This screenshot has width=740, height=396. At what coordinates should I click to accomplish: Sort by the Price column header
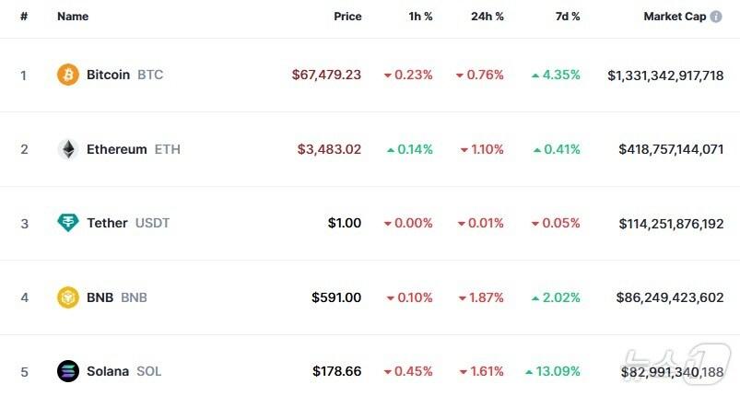pos(347,17)
